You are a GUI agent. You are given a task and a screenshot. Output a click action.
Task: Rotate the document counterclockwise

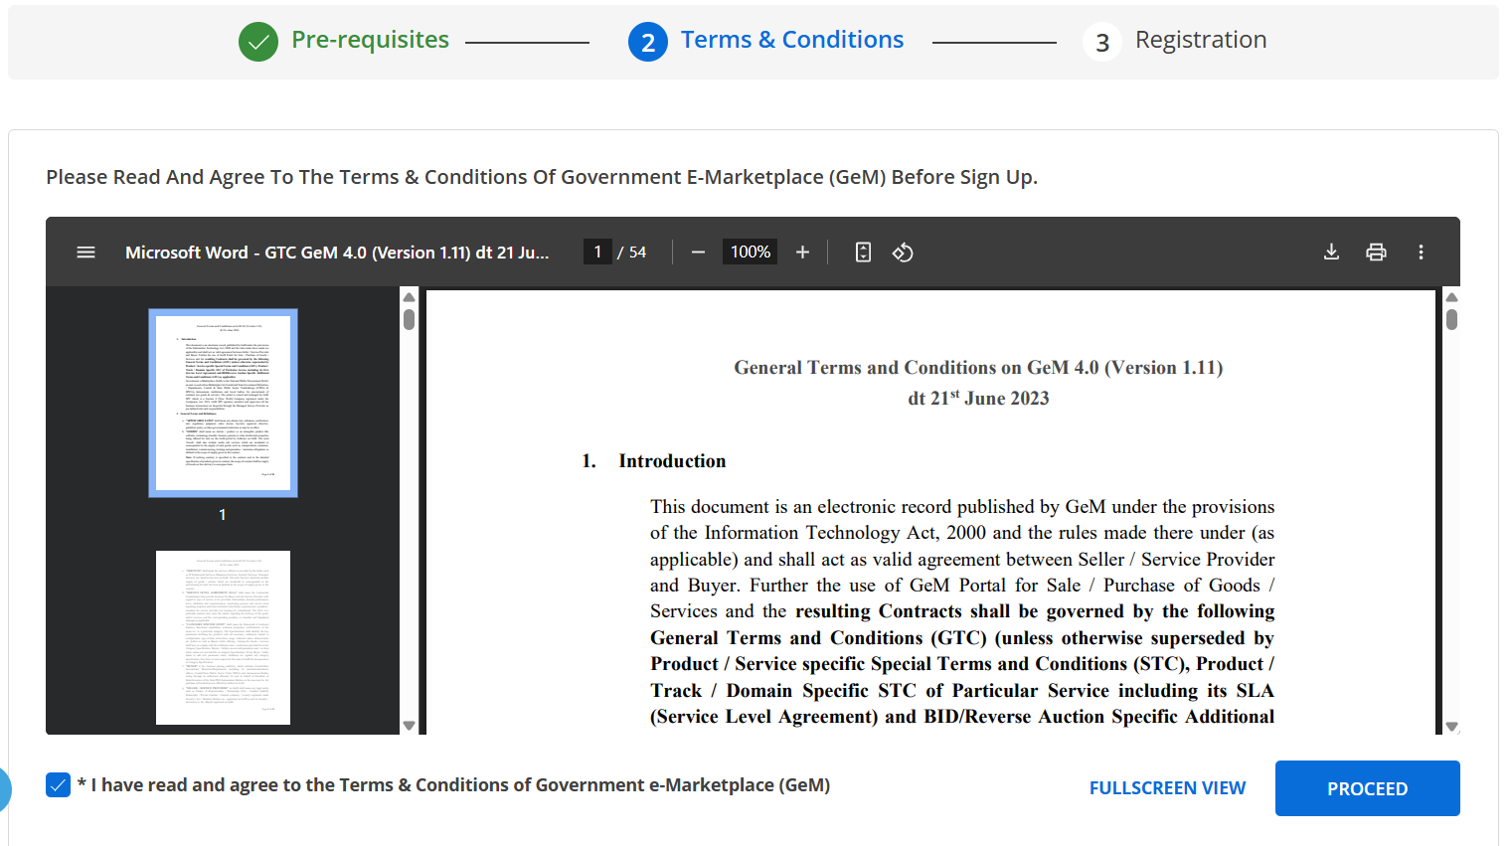click(x=903, y=253)
